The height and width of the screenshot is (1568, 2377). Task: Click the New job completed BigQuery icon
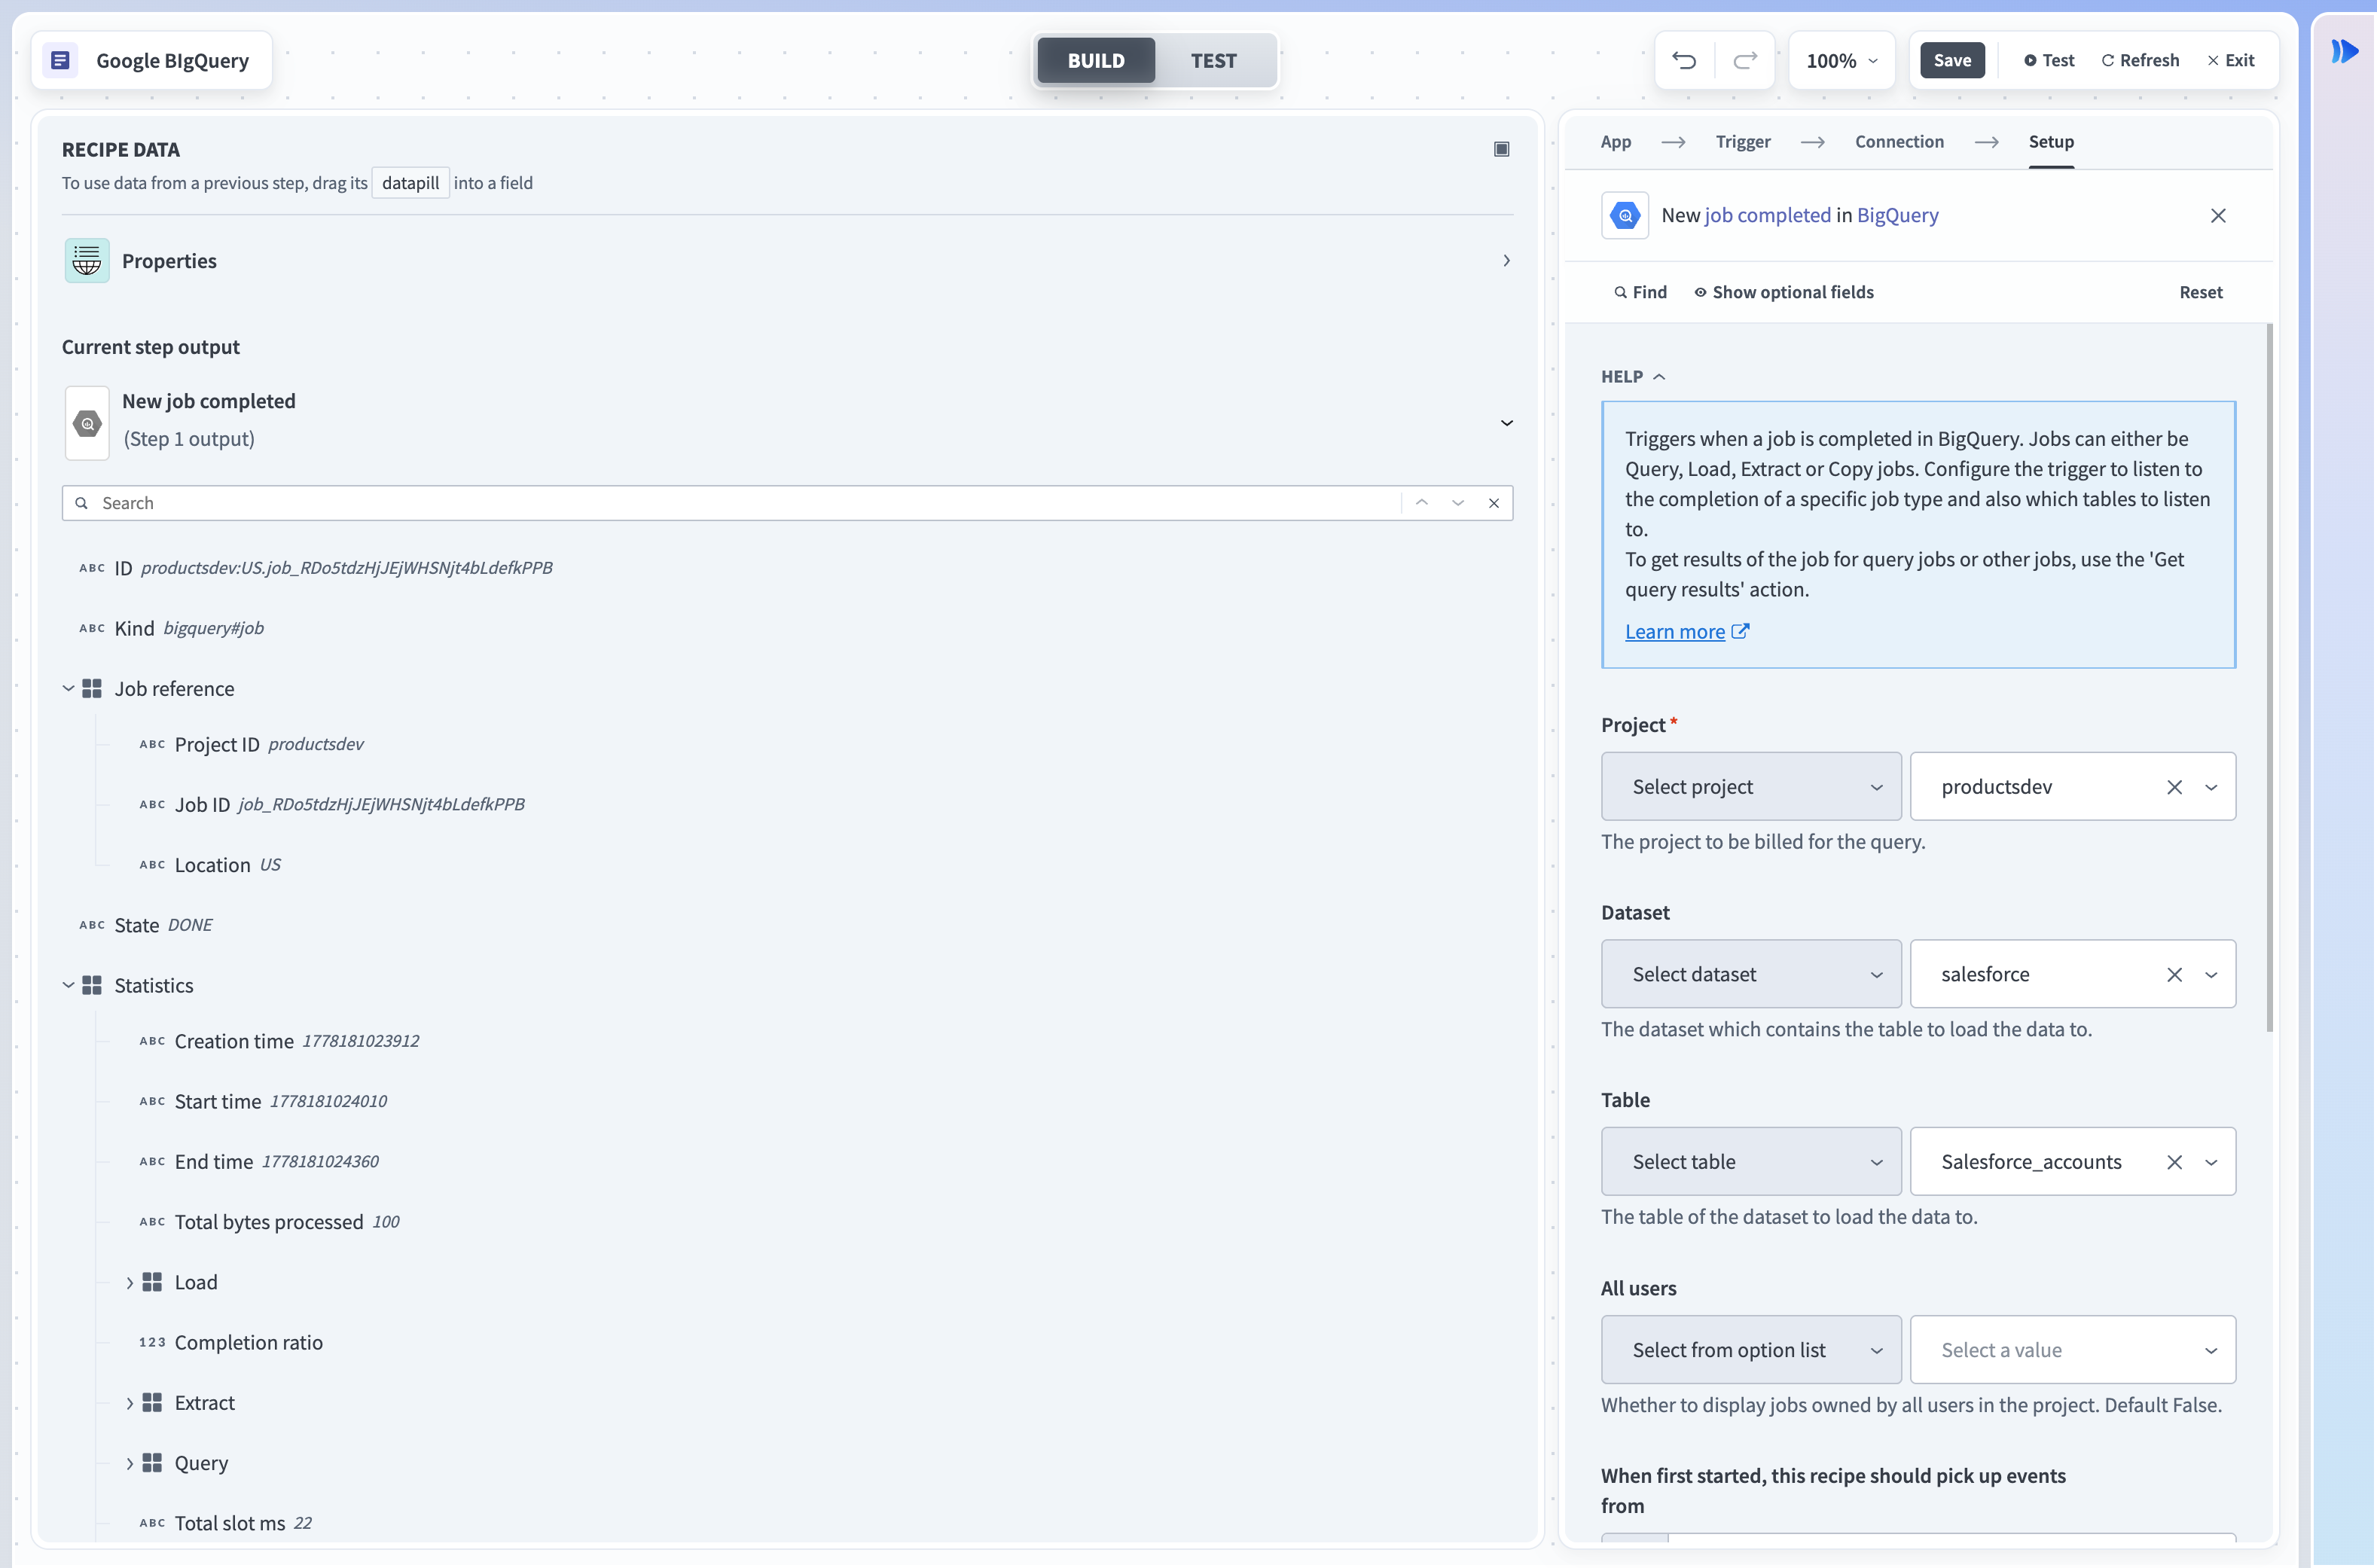[x=87, y=423]
